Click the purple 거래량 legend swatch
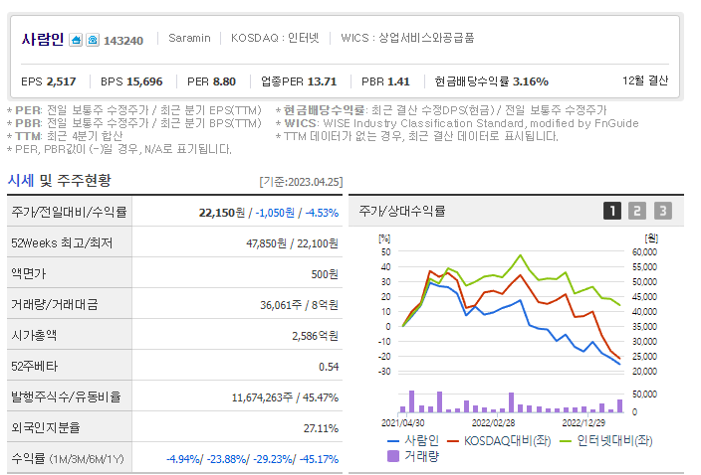701x475 pixels. pyautogui.click(x=393, y=456)
